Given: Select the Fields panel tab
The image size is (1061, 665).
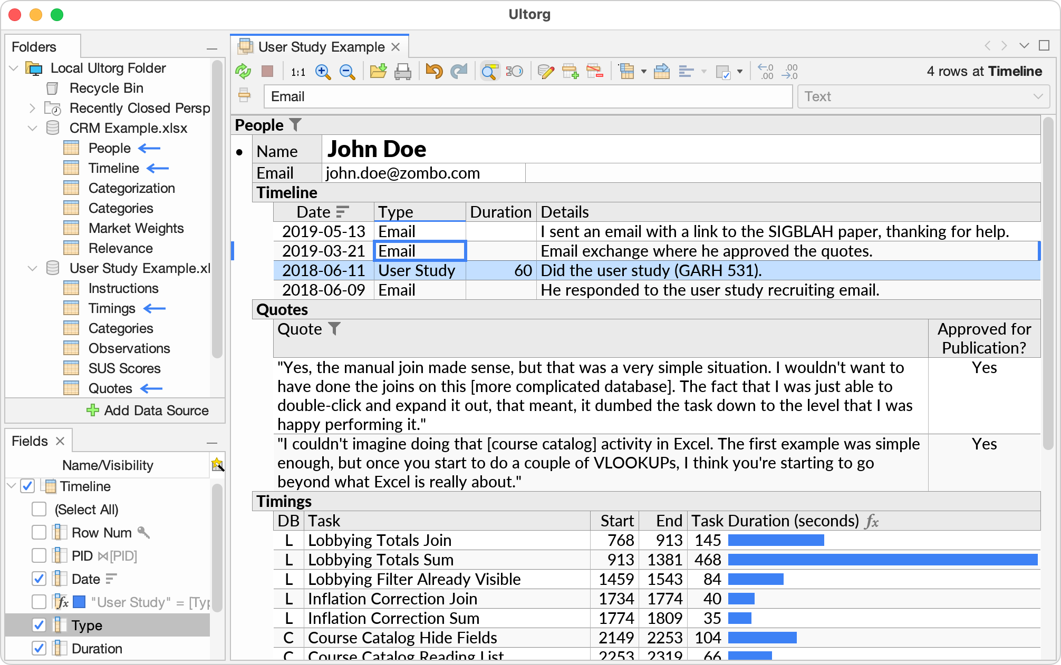Looking at the screenshot, I should click(x=30, y=440).
